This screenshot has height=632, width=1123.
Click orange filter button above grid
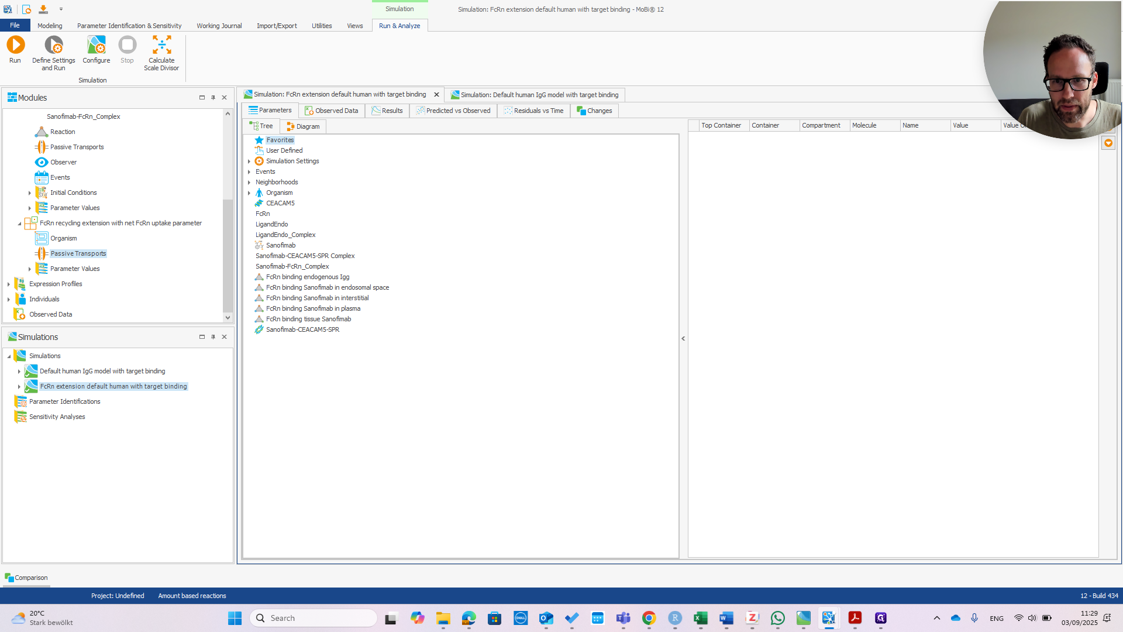coord(1108,143)
